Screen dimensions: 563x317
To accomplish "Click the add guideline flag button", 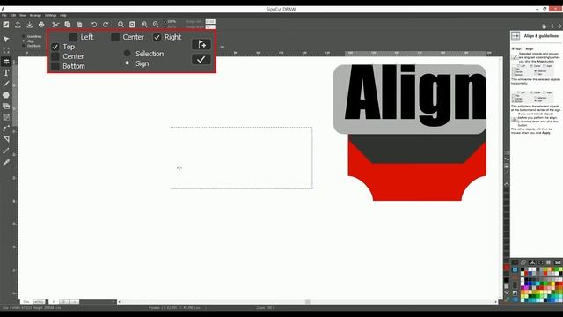I will tap(201, 45).
